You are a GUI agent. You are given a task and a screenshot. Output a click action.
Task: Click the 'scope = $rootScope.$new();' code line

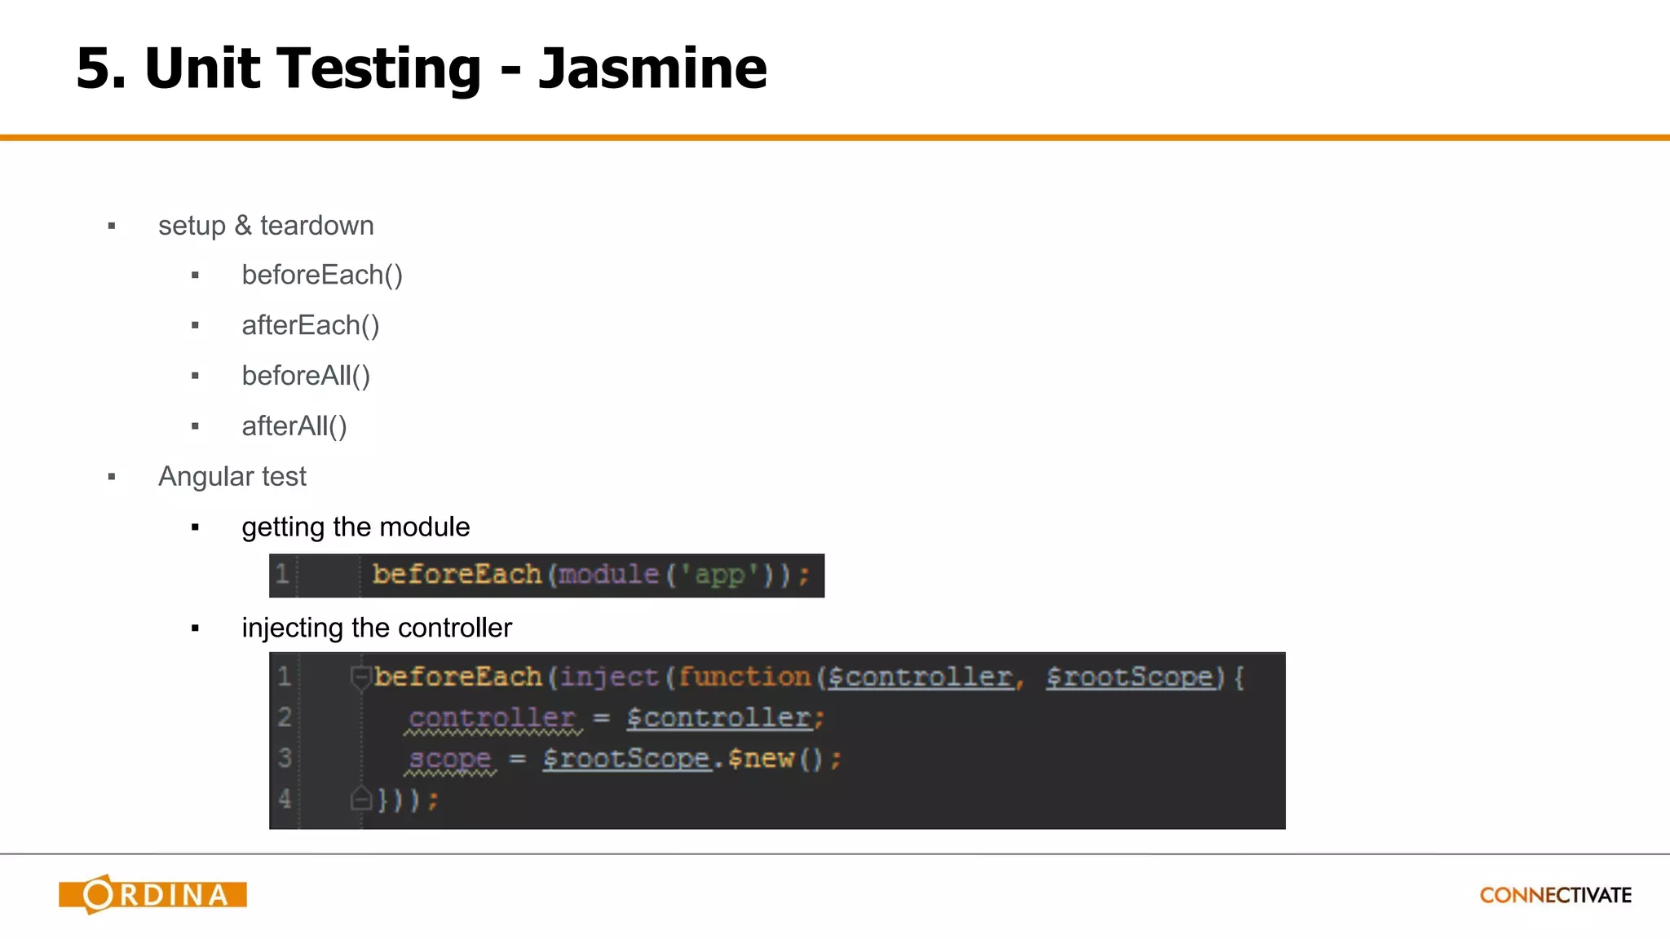[624, 759]
